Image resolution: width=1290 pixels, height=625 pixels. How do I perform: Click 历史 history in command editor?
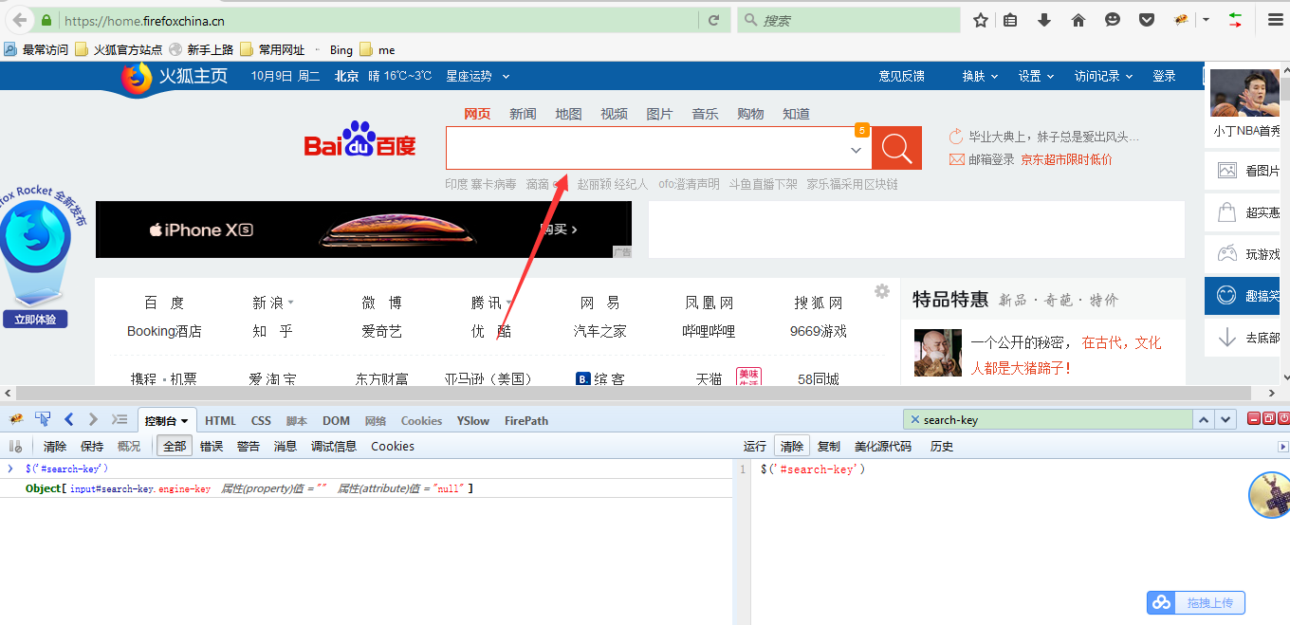tap(942, 446)
